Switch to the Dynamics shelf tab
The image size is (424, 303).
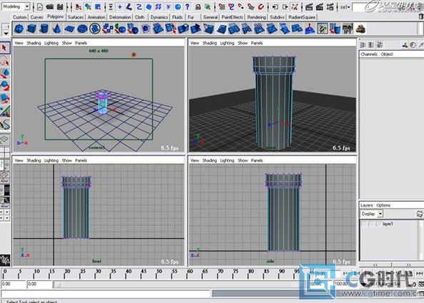click(159, 17)
